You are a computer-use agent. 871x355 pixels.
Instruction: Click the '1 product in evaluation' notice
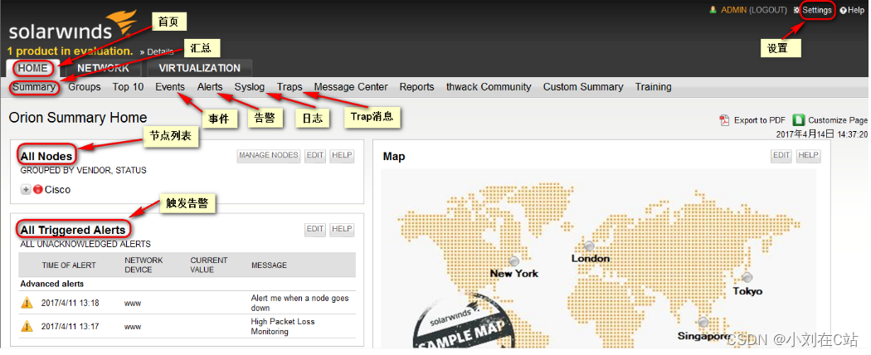[x=70, y=51]
